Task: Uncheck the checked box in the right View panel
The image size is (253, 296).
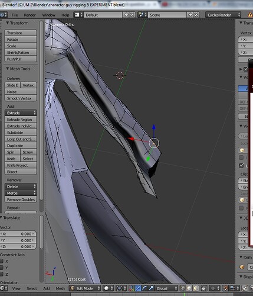Action: tap(241, 166)
